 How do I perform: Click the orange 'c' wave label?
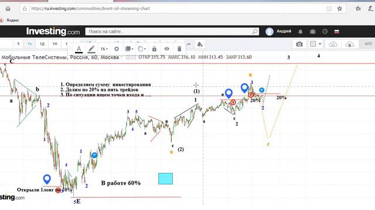point(268,144)
